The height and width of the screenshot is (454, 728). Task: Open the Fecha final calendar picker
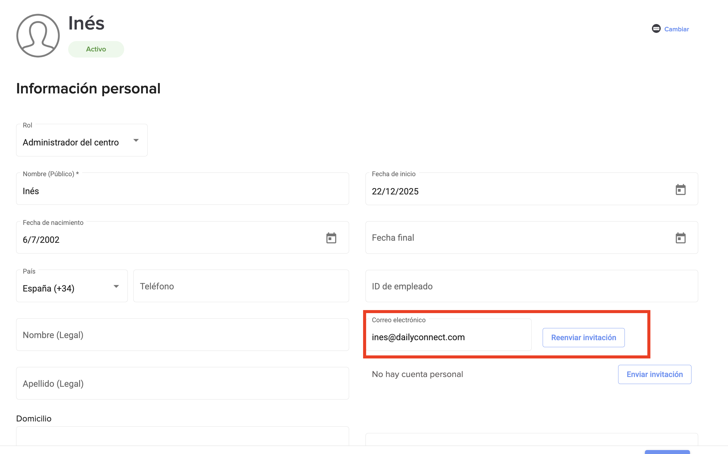pos(681,238)
